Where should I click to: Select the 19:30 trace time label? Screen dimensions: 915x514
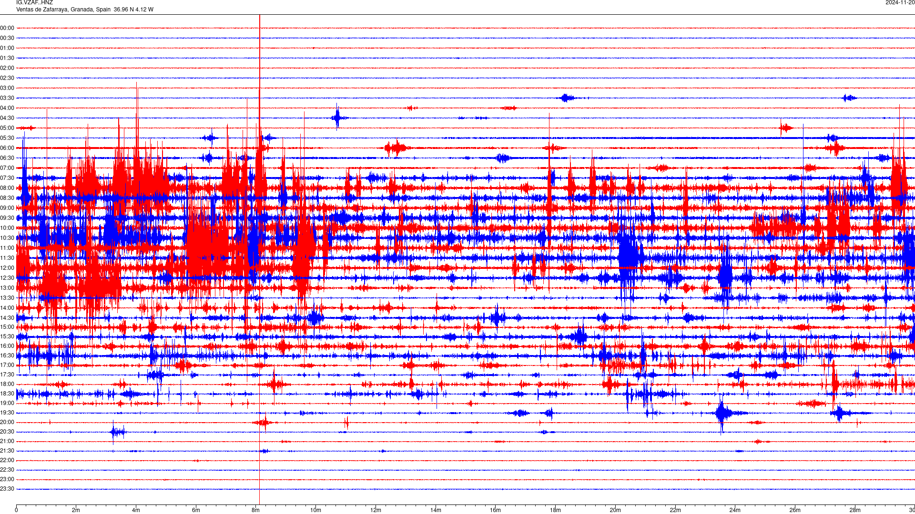click(x=7, y=413)
